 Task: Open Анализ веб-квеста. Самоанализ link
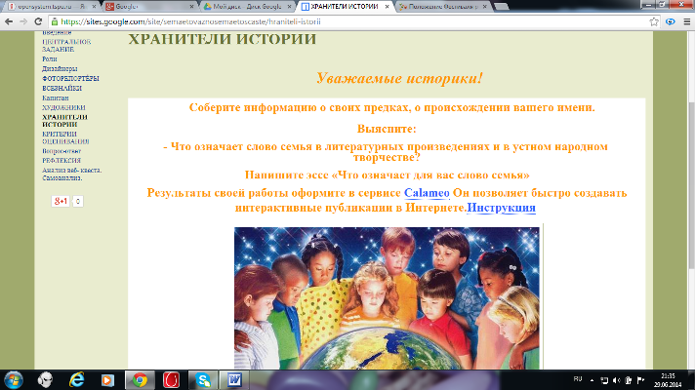[72, 174]
